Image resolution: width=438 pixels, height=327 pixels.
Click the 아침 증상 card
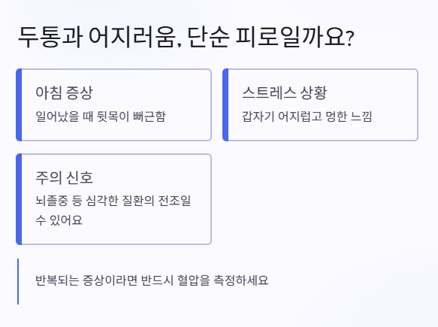[x=113, y=104]
